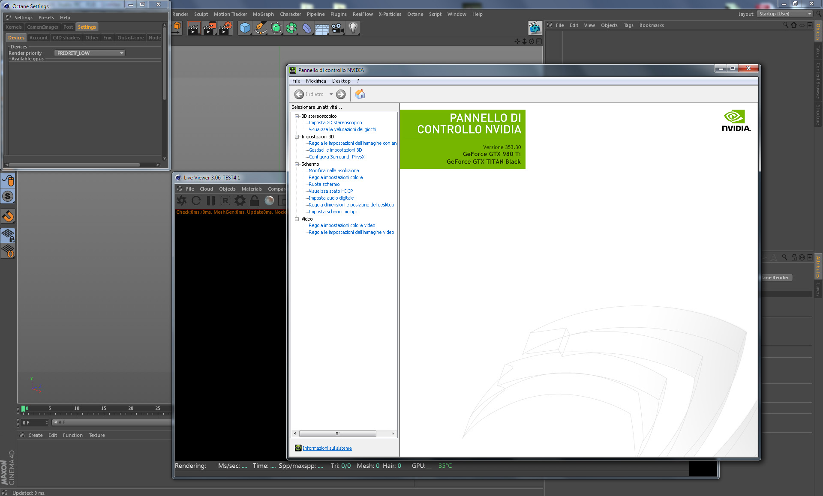Open Edit Render Settings clapperboard gear icon
This screenshot has width=823, height=496.
click(225, 28)
